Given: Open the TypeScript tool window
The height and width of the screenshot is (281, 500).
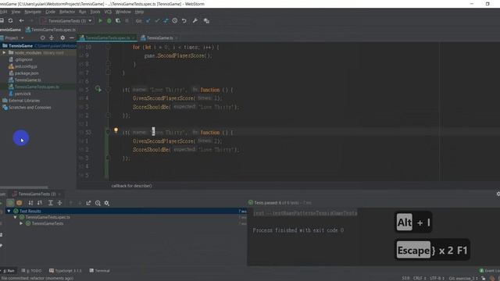Looking at the screenshot, I should coord(66,271).
